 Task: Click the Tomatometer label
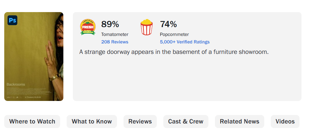click(115, 35)
